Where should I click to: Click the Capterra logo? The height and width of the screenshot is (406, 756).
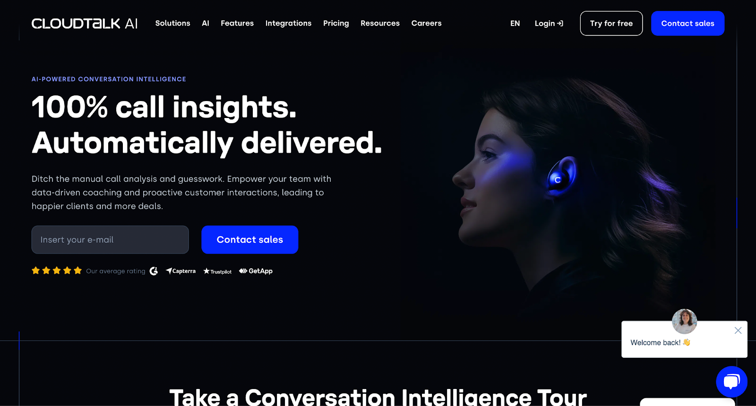(180, 271)
